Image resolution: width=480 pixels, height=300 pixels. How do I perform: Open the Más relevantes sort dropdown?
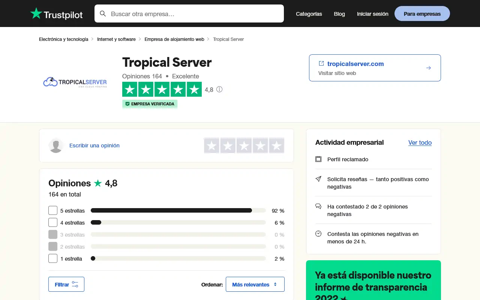[x=255, y=284]
